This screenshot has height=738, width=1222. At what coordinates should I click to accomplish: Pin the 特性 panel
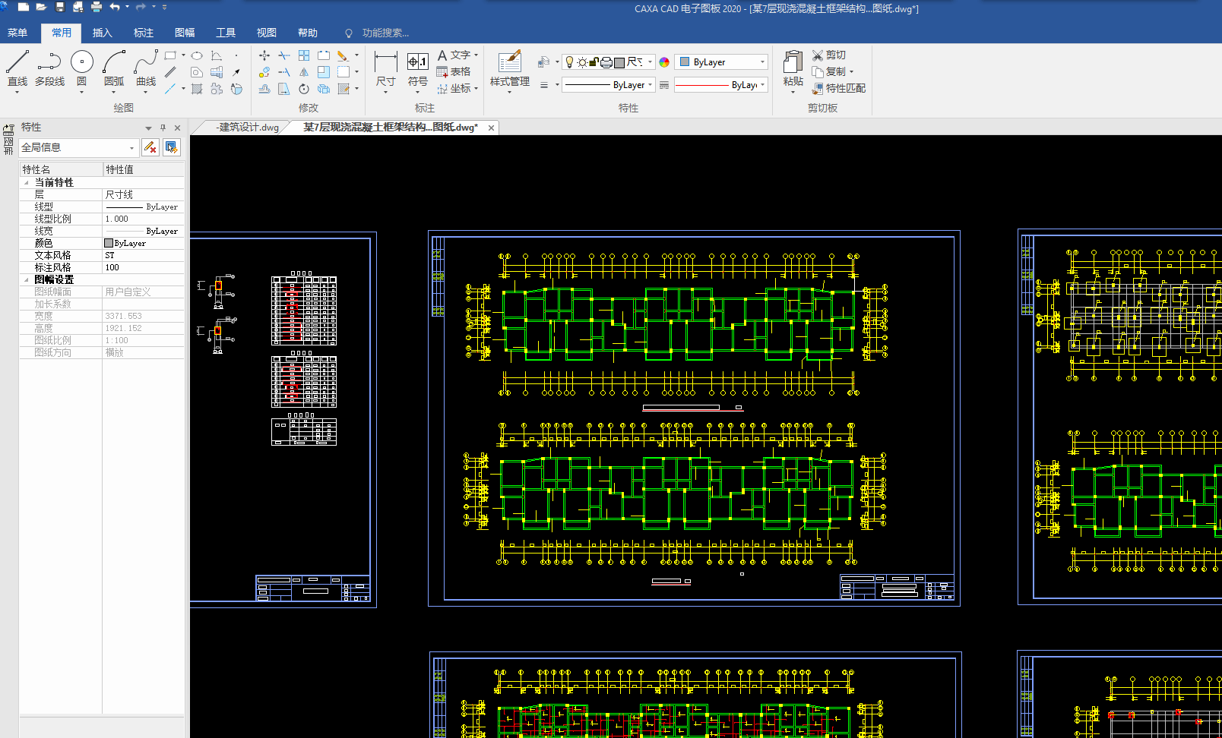pos(163,128)
